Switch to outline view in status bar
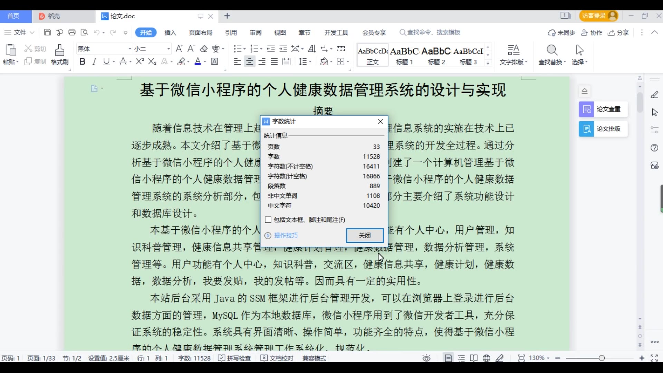Viewport: 663px width, 373px height. (x=461, y=358)
